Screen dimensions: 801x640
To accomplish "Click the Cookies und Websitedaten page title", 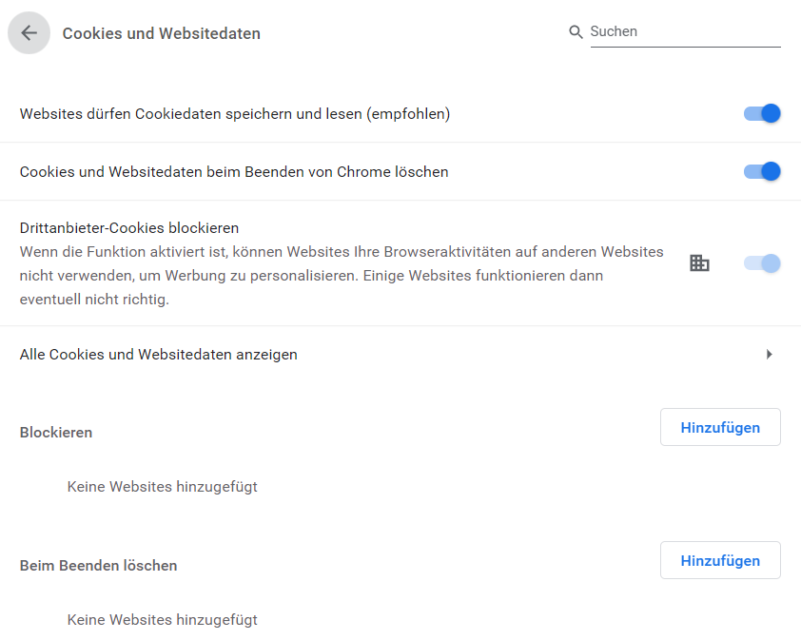I will coord(162,33).
